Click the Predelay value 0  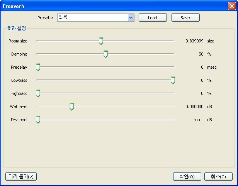[x=202, y=67]
